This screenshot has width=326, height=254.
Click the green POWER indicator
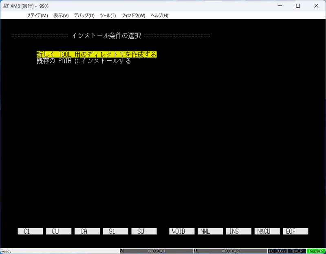(316, 251)
